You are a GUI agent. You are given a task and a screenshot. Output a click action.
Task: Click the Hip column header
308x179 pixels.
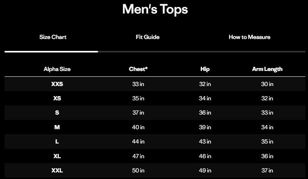click(205, 69)
